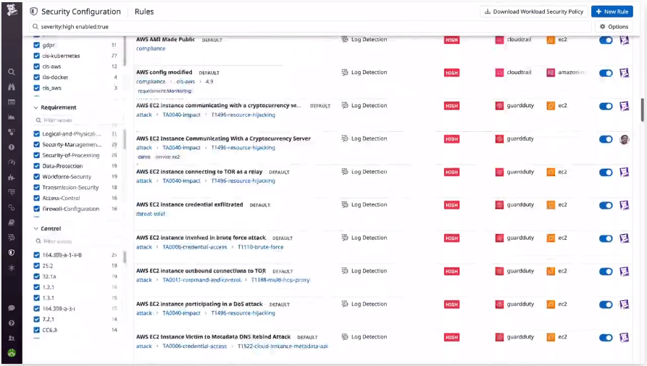The width and height of the screenshot is (647, 366).
Task: Open the integrations puzzle sidebar icon
Action: 12,178
